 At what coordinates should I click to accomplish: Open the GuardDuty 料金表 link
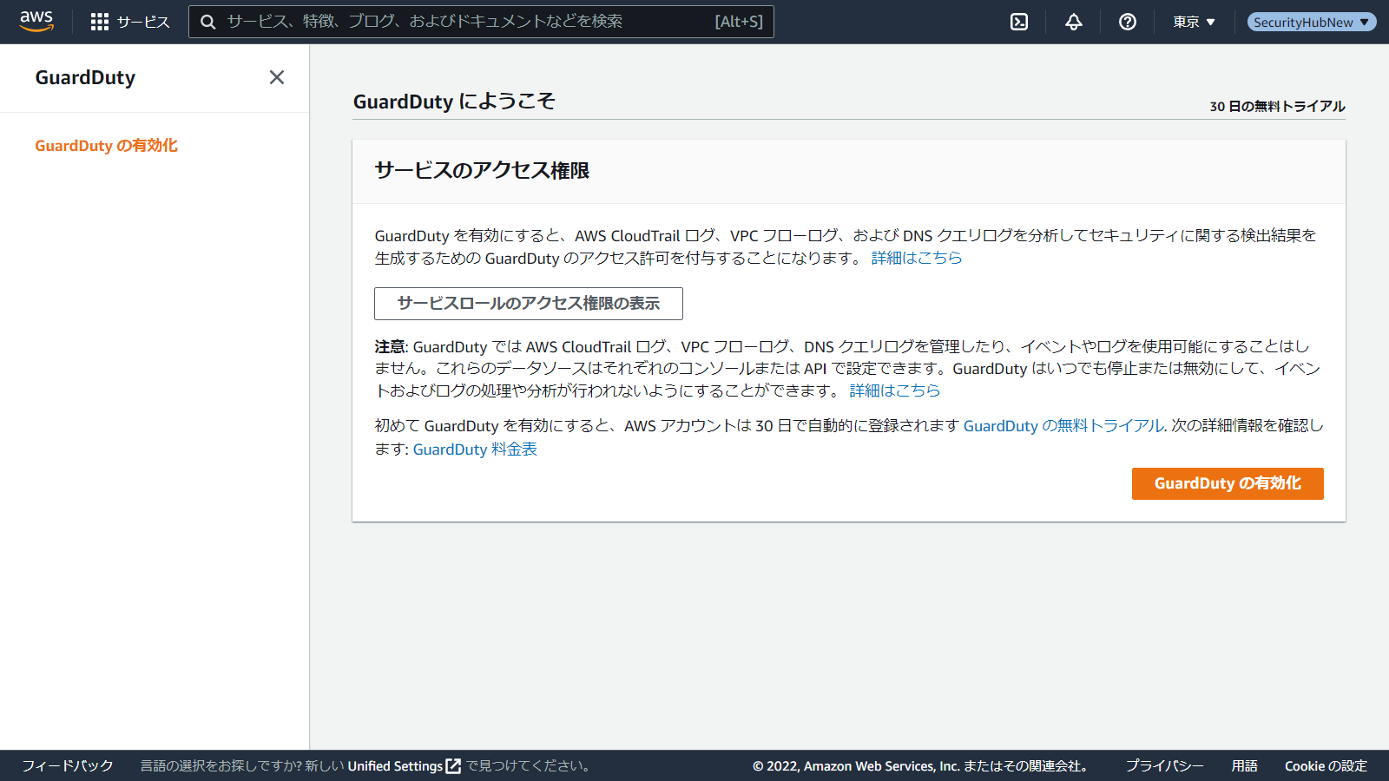[x=475, y=450]
